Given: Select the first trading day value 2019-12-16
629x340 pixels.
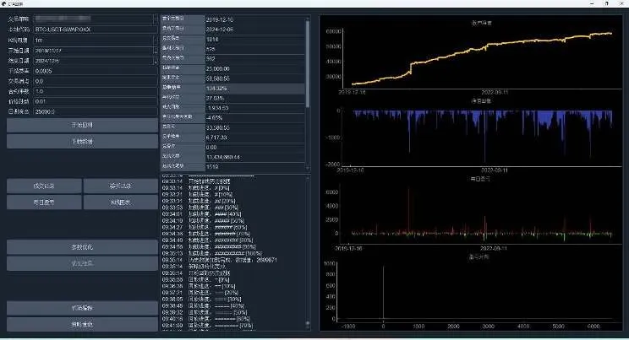Looking at the screenshot, I should pyautogui.click(x=255, y=19).
